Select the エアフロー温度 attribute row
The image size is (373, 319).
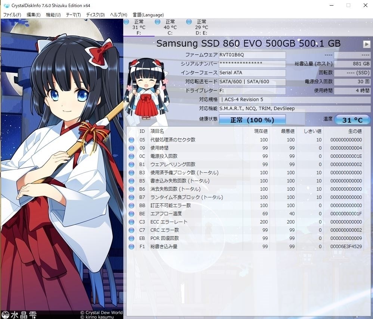[x=248, y=214]
